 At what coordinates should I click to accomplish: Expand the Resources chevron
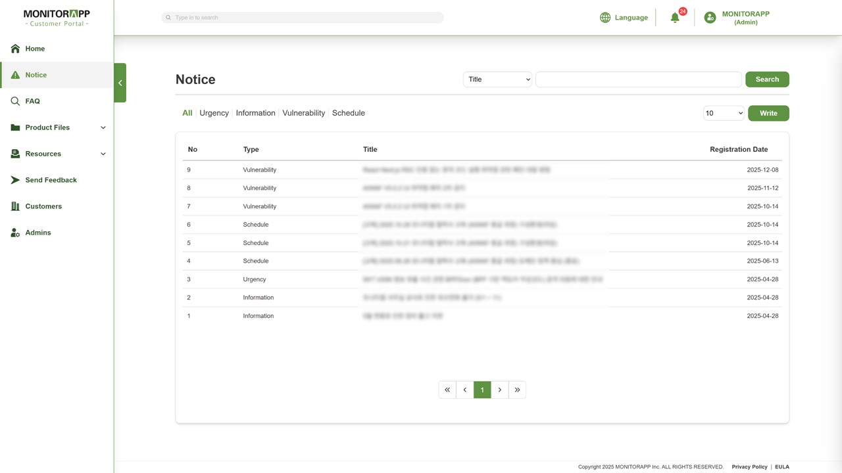coord(103,154)
